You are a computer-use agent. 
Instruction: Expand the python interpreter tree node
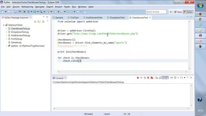[6, 46]
